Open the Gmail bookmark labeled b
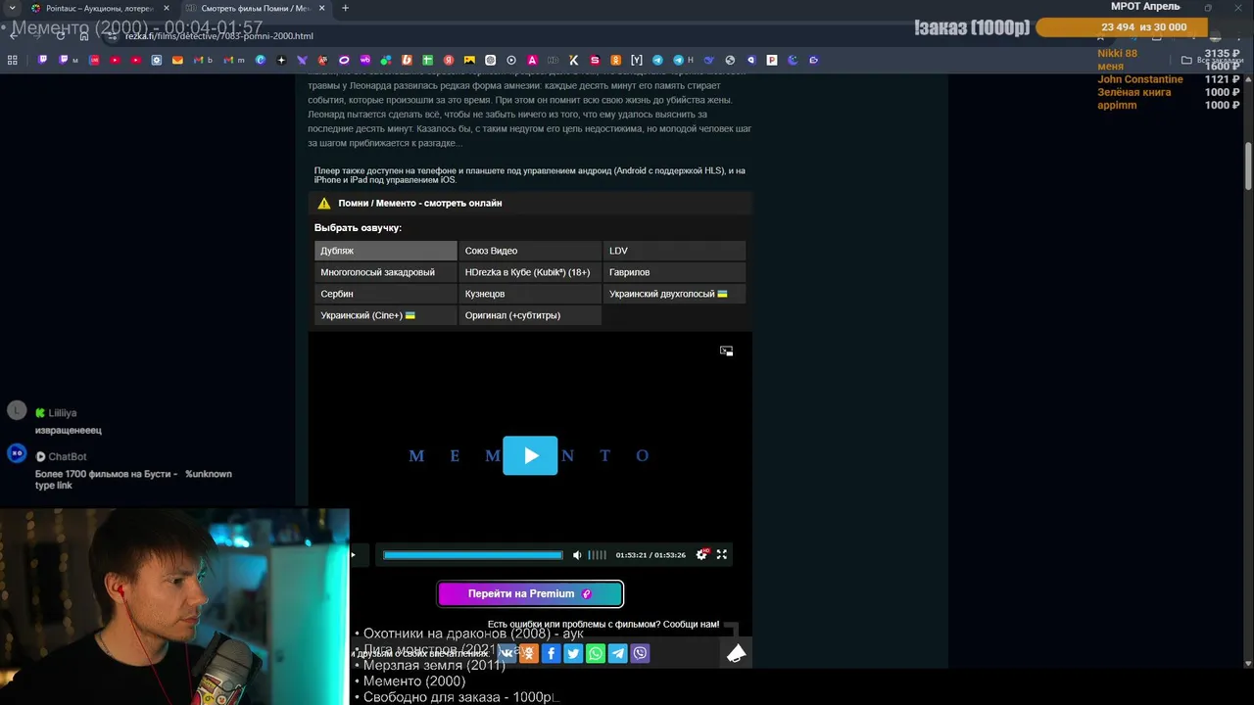This screenshot has height=705, width=1254. coord(203,60)
